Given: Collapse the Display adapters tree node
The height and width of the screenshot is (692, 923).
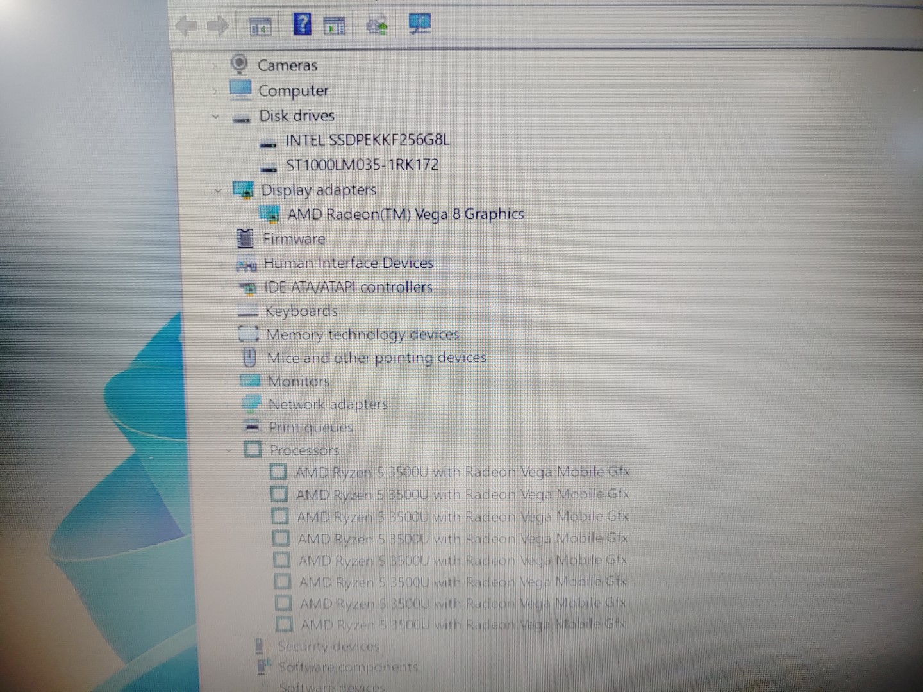Looking at the screenshot, I should (x=219, y=190).
